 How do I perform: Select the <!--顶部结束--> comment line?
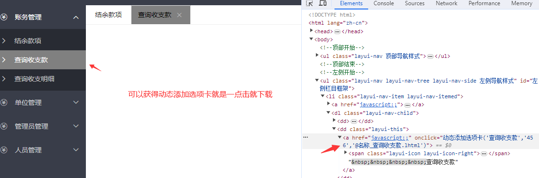point(342,64)
